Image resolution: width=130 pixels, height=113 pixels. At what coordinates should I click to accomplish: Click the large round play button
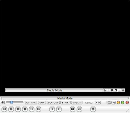click(11, 109)
